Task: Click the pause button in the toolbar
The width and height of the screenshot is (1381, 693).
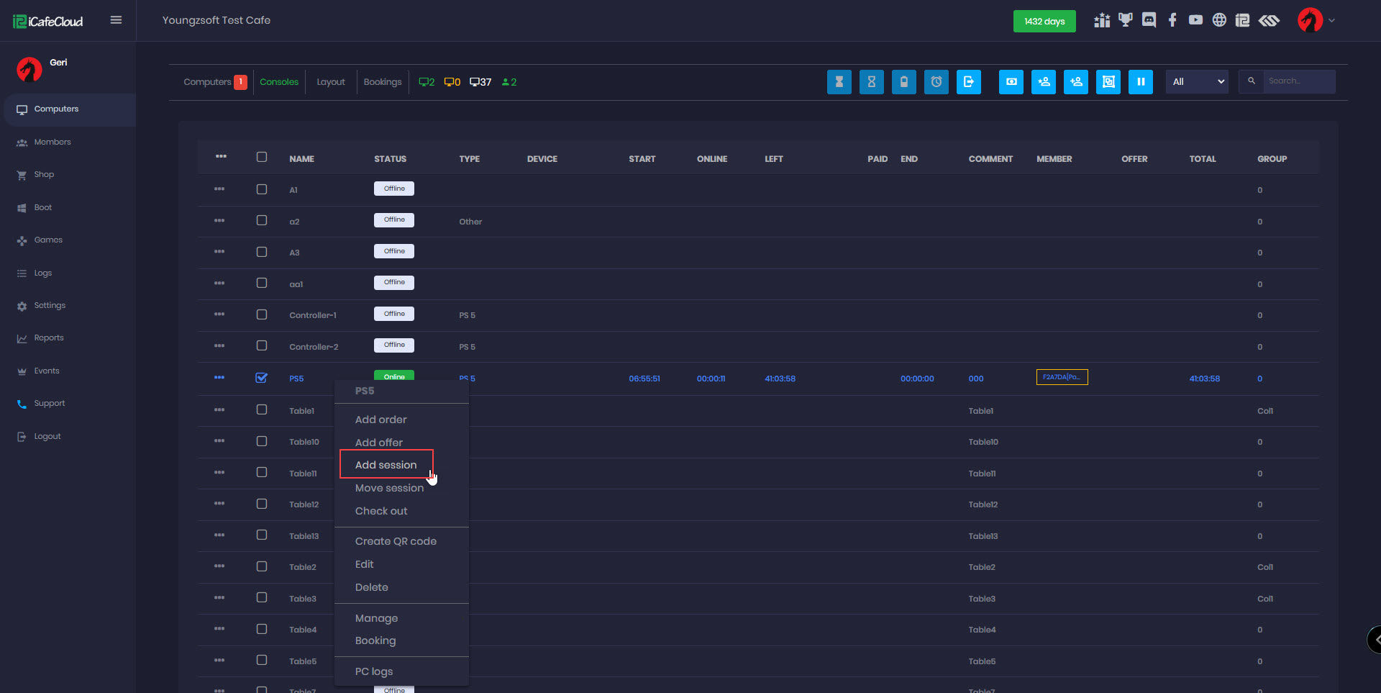Action: (1140, 82)
